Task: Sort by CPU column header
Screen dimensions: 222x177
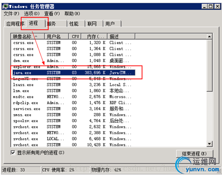Action: pos(75,37)
